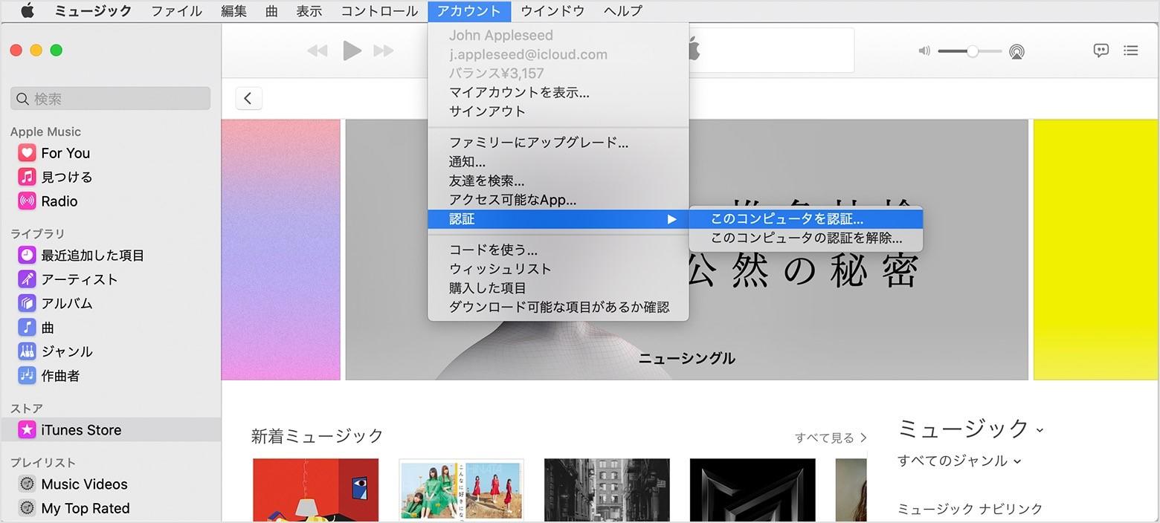Open the 編集 menu
1160x523 pixels.
point(233,10)
